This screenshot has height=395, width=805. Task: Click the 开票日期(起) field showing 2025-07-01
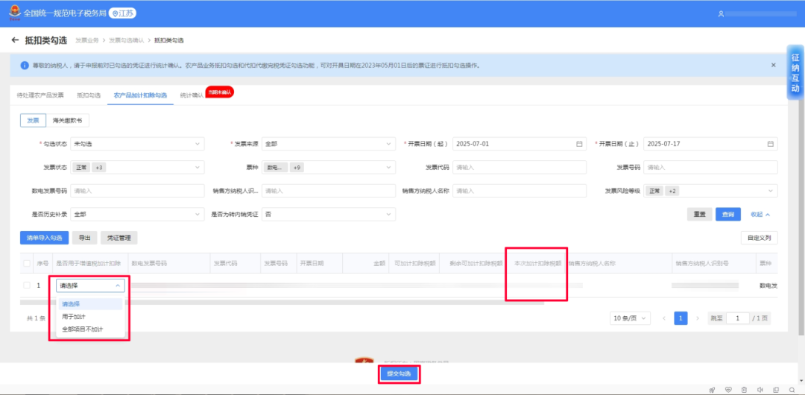pos(520,144)
